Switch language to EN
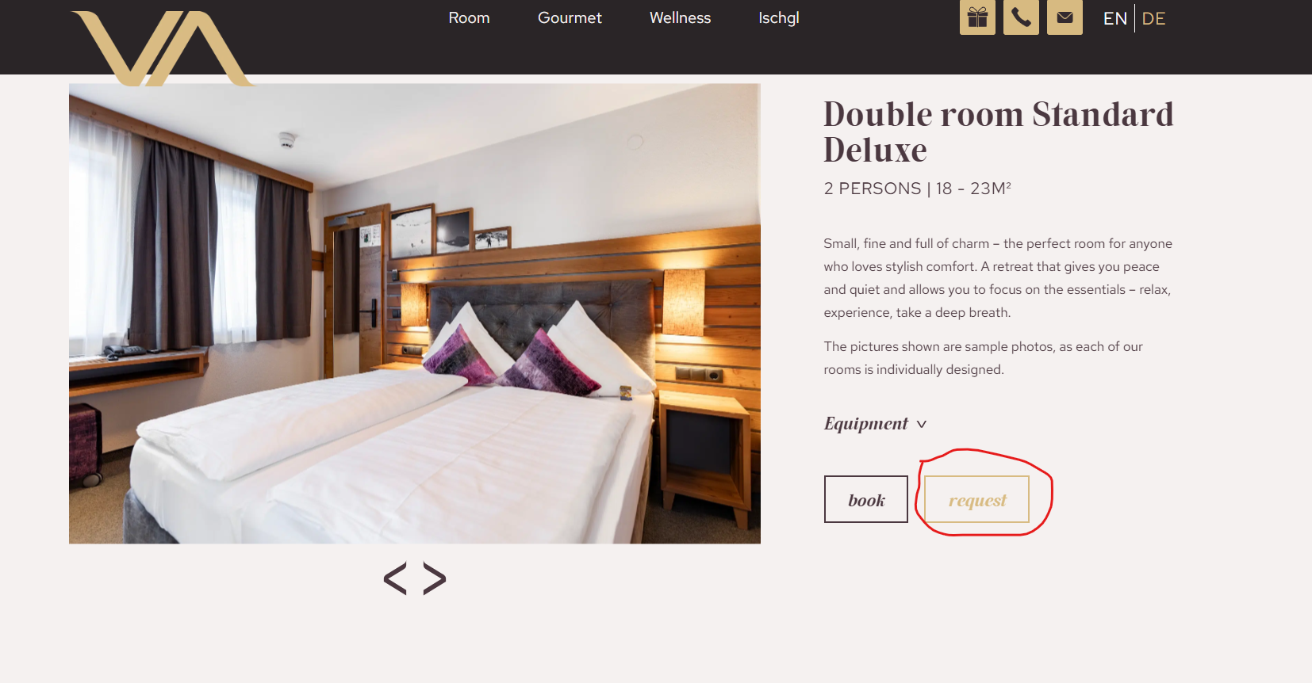The image size is (1312, 683). [1114, 18]
